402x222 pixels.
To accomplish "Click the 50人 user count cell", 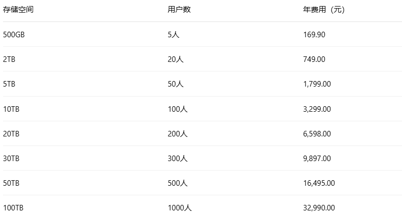I will coord(175,84).
